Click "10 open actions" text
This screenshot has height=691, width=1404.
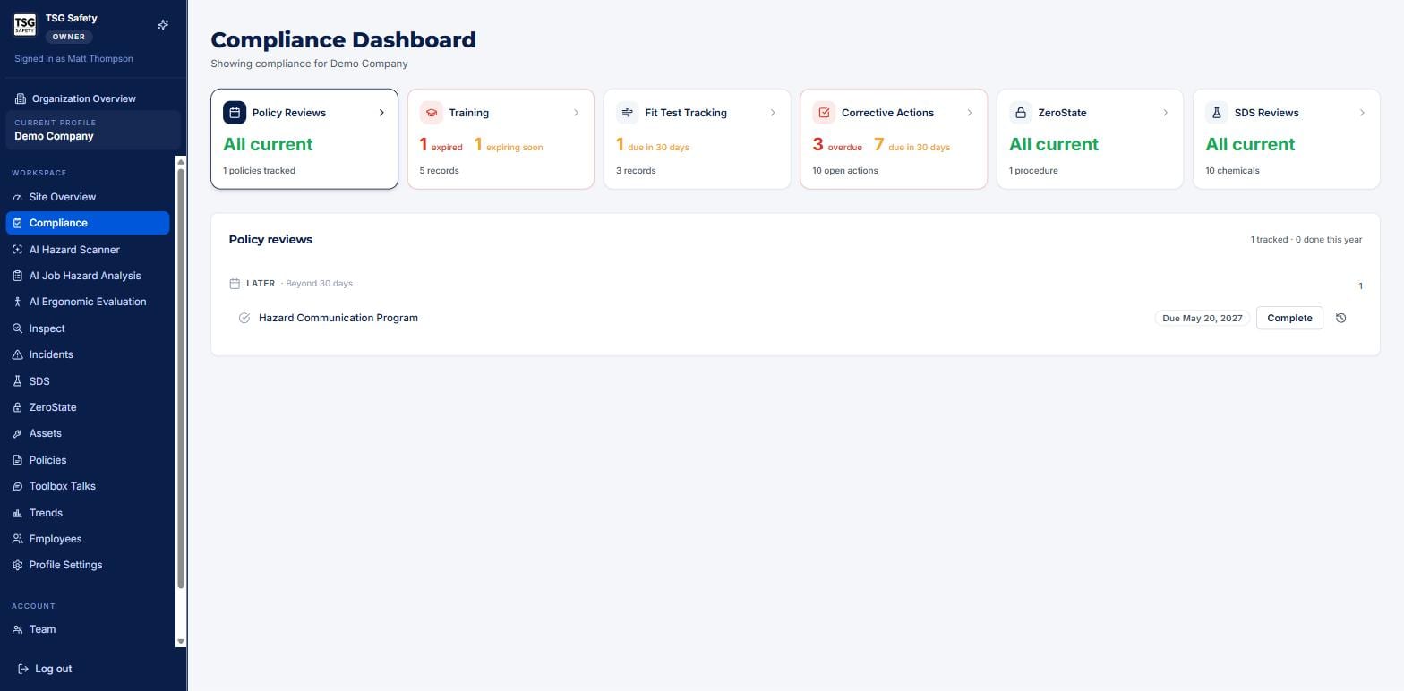click(845, 171)
